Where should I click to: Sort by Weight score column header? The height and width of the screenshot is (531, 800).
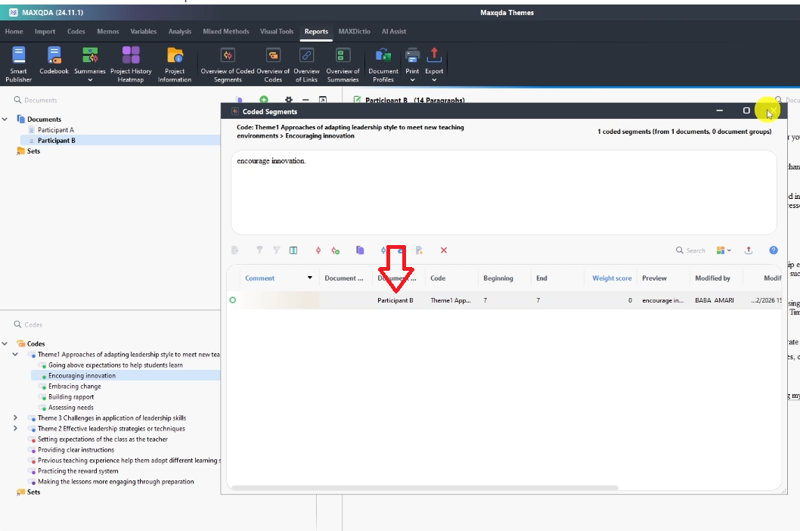click(x=612, y=278)
